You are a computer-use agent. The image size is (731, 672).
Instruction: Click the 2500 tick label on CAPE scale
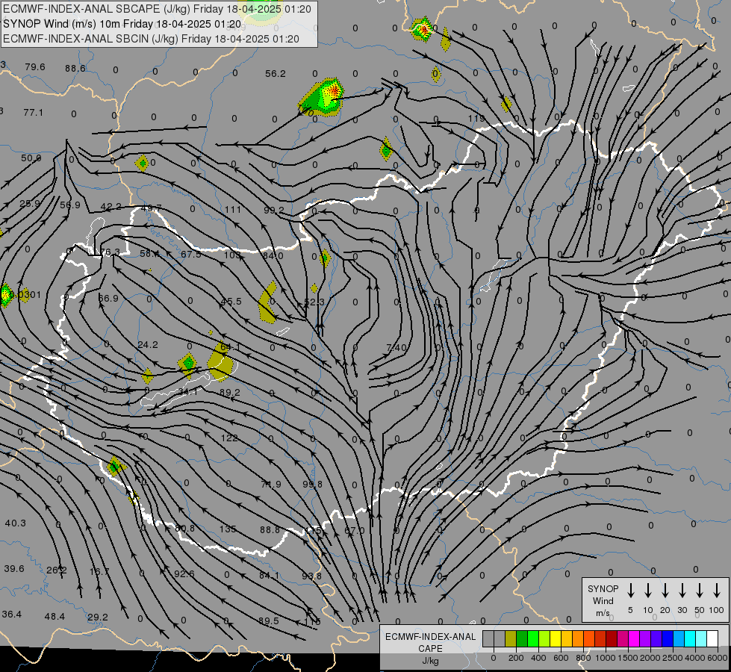(x=673, y=658)
